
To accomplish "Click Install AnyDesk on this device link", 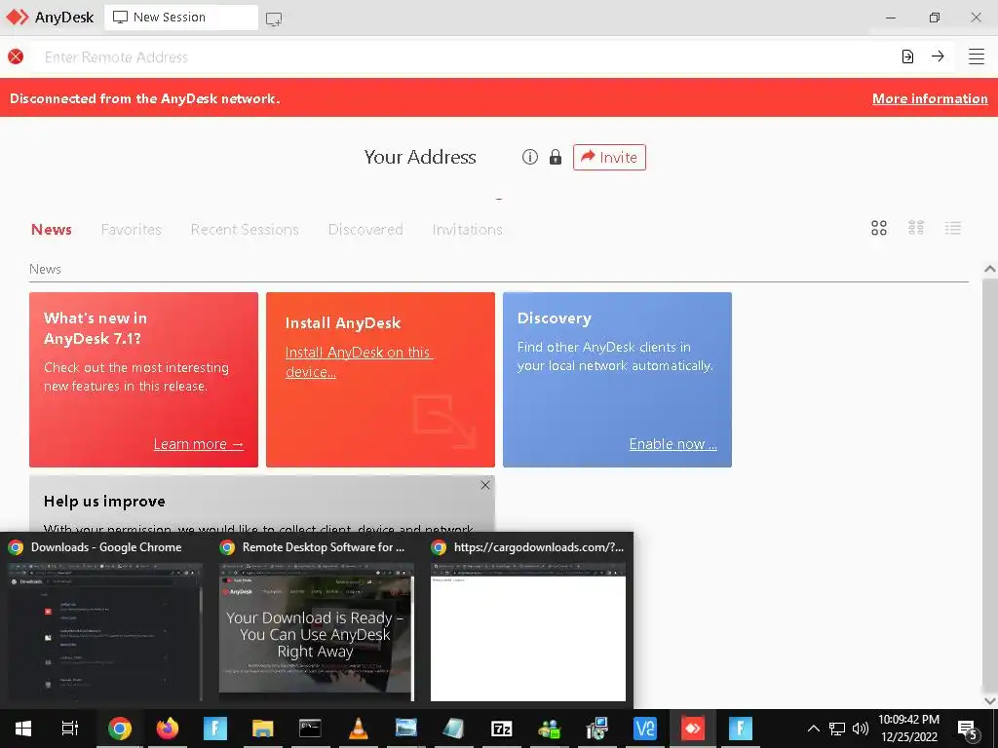I will (x=359, y=362).
